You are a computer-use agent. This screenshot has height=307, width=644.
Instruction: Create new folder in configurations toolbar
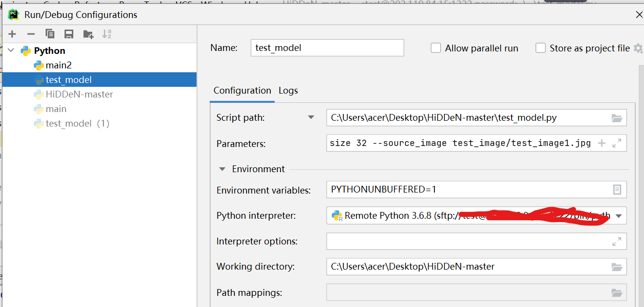(x=88, y=34)
